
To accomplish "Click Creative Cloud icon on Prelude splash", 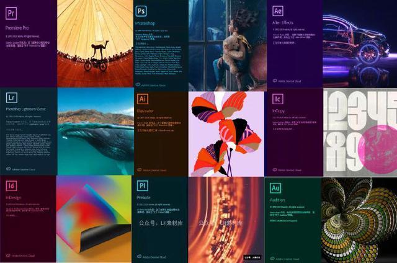I will (x=139, y=256).
